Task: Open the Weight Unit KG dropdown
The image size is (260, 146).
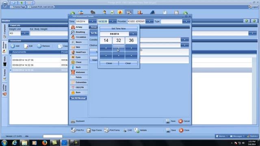Action: (25, 33)
